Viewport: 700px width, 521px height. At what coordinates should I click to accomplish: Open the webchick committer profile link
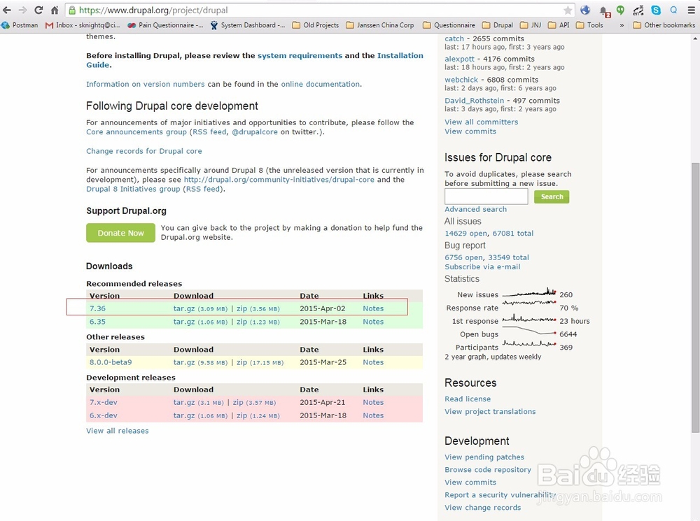coord(461,80)
